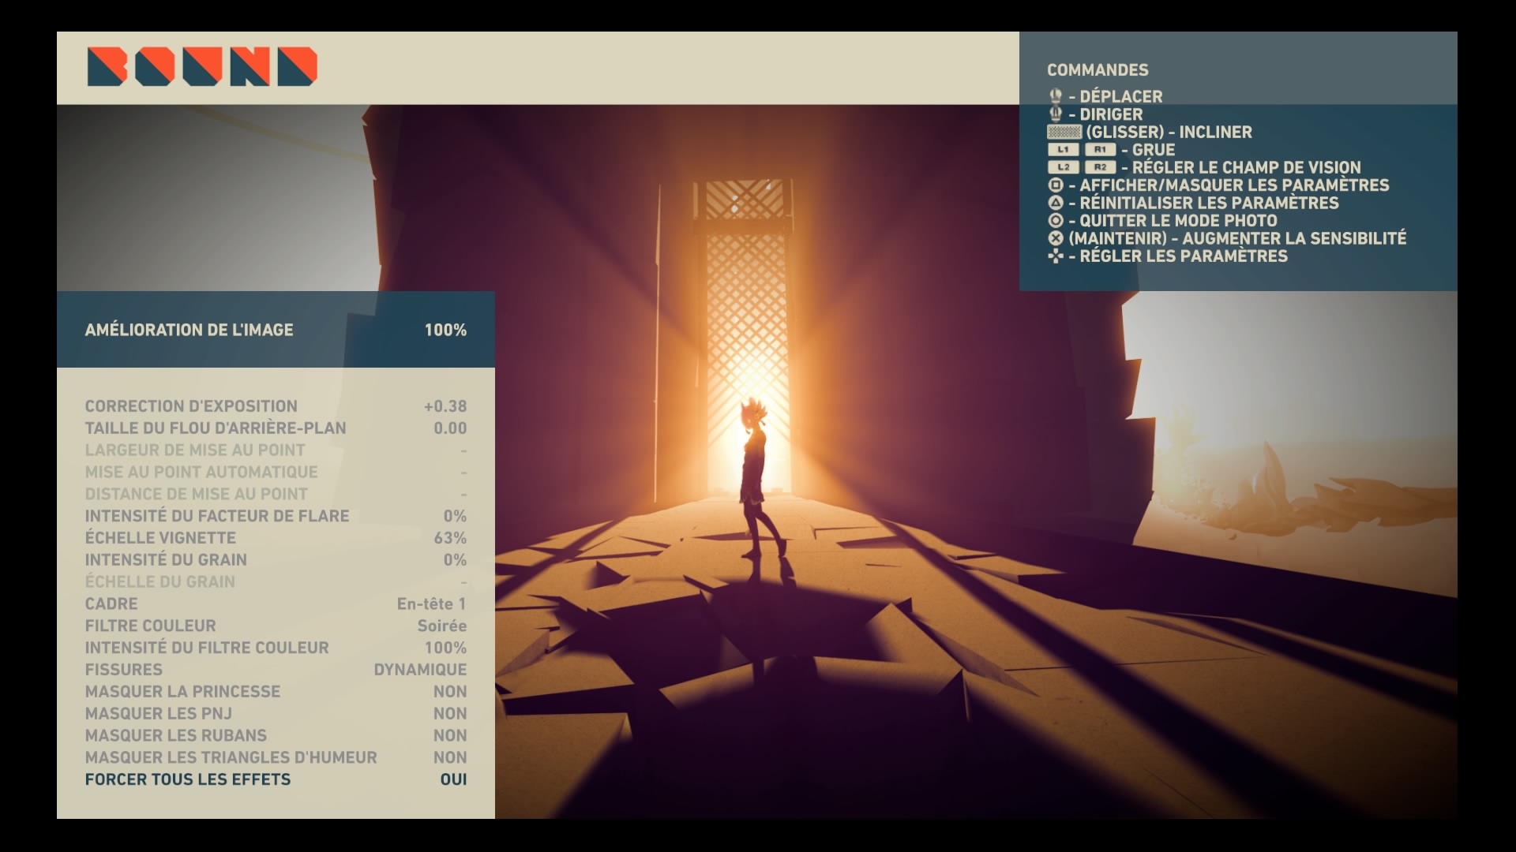The image size is (1516, 852).
Task: Click QUITTER LE MODE PHOTO text
Action: [1178, 221]
